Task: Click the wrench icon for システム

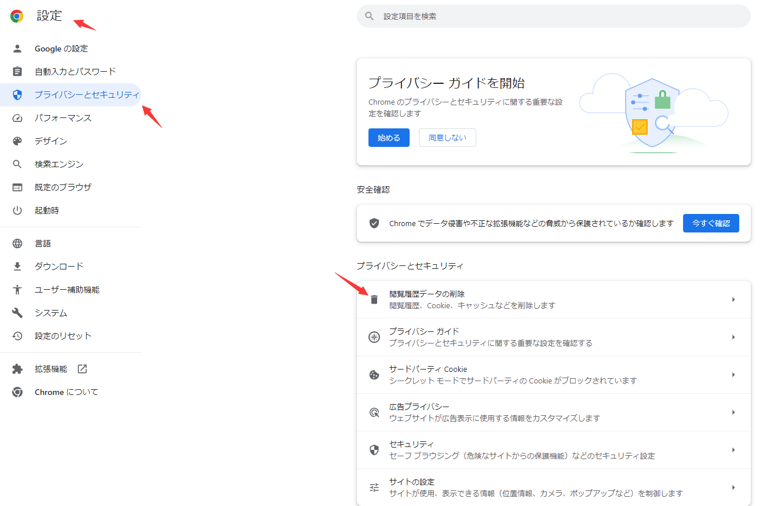Action: pyautogui.click(x=17, y=313)
